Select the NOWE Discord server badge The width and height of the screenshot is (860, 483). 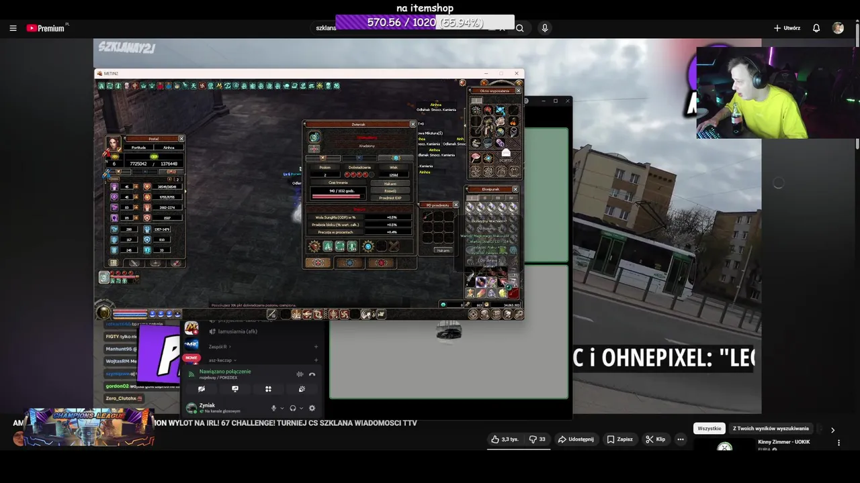click(x=191, y=358)
